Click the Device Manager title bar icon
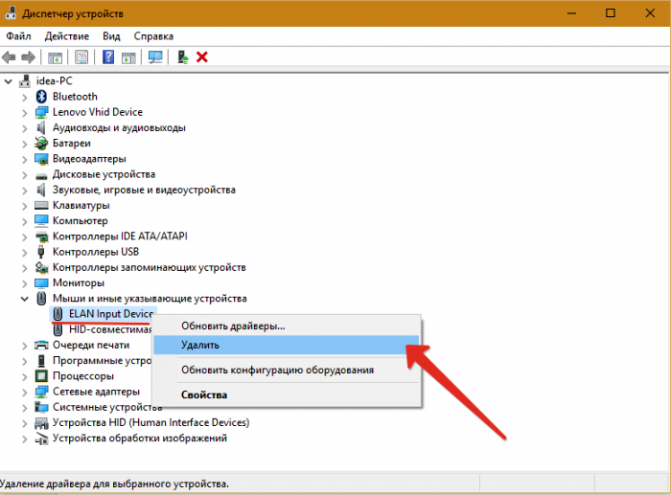The height and width of the screenshot is (495, 671). [11, 13]
